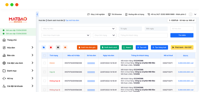The image size is (199, 92).
Task: Open Hướng dẫn sử dụng help icon
Action: pos(126,14)
